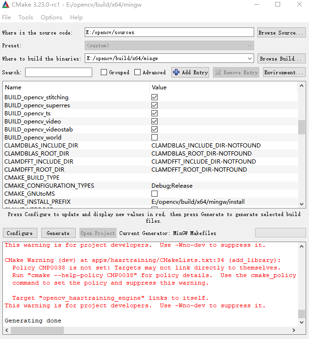Click the CMake logo icon in title bar
This screenshot has height=339, width=309.
(x=5, y=5)
